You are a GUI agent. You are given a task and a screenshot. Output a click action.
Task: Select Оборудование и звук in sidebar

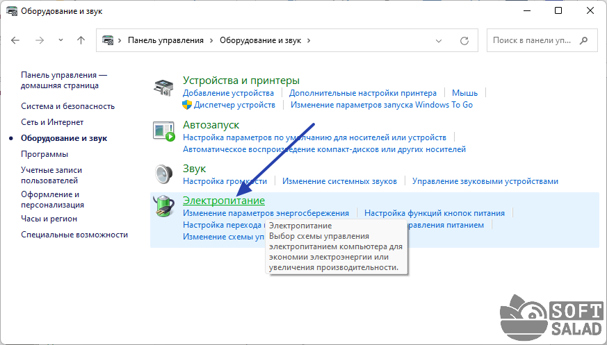pos(64,138)
